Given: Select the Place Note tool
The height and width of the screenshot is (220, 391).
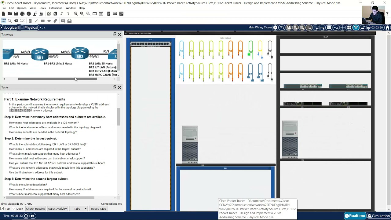Looking at the screenshot, I should pyautogui.click(x=30, y=21).
